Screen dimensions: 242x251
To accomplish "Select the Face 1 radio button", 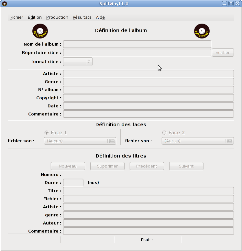I will [47, 133].
